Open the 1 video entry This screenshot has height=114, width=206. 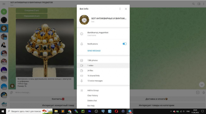[x=103, y=65]
